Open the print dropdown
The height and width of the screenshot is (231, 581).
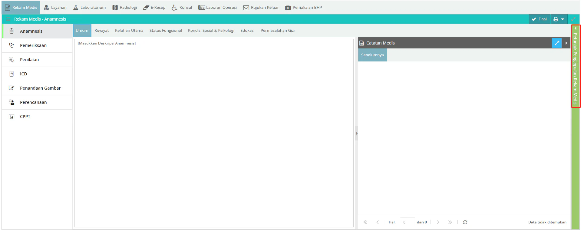tap(559, 19)
